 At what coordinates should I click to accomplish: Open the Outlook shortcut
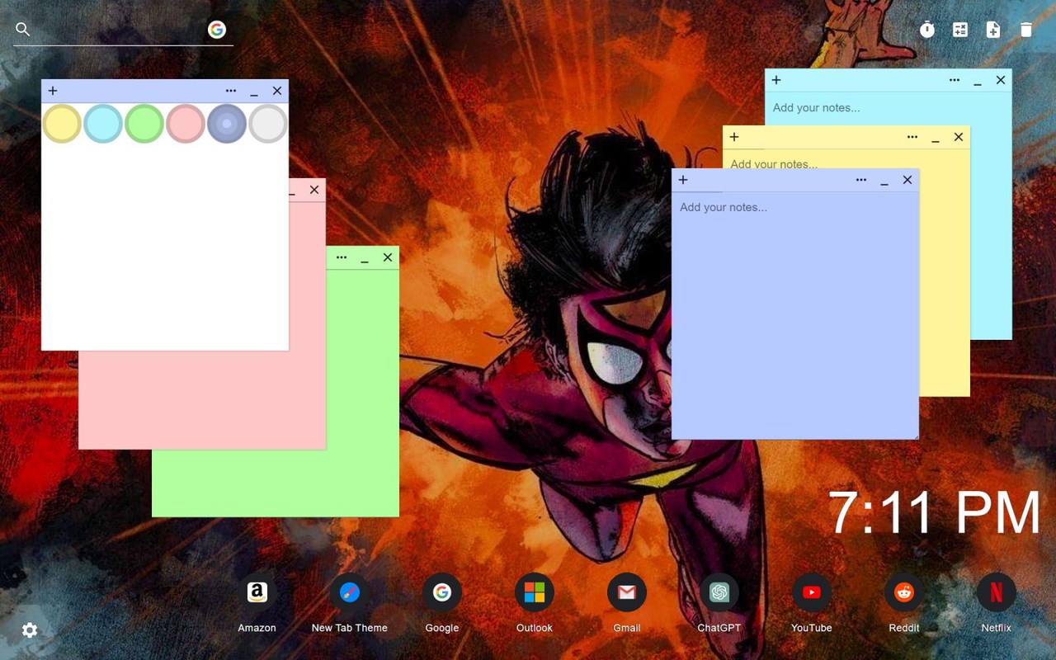535,603
